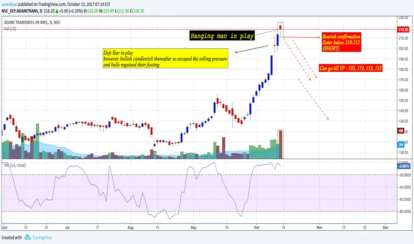Click the L:211.30 low value
Screen dimensions: 414x244
point(122,11)
